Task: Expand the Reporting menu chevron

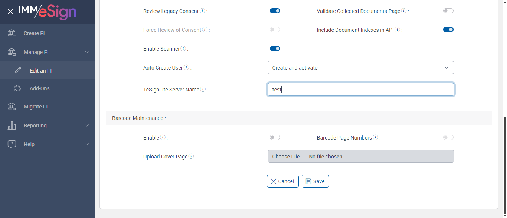Action: click(87, 125)
